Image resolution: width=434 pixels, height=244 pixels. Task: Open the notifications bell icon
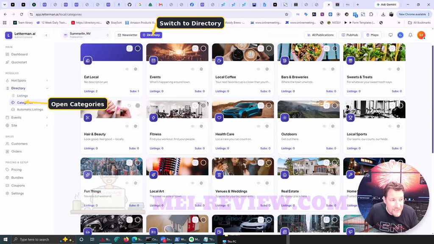click(x=410, y=35)
